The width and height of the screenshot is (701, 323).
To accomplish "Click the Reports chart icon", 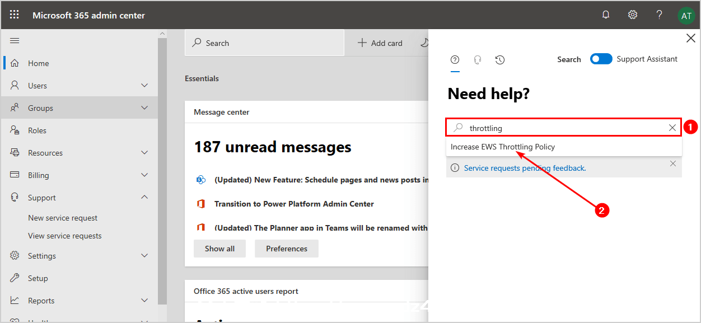I will pyautogui.click(x=15, y=301).
